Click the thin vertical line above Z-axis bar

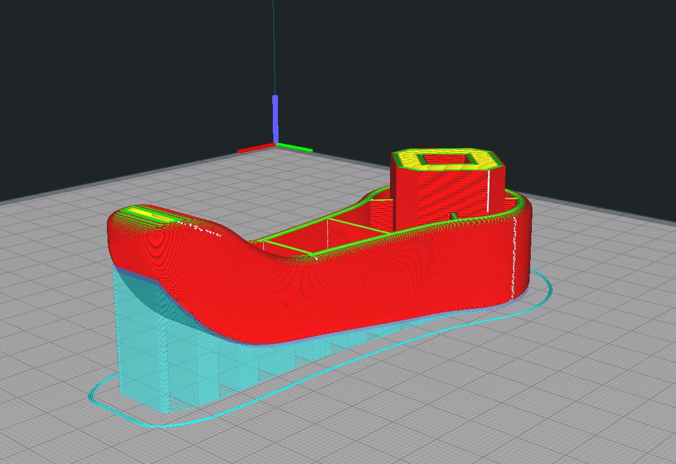[274, 47]
